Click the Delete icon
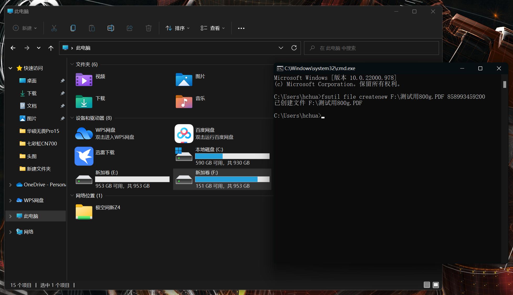Screen dimensions: 513x295 pyautogui.click(x=148, y=28)
